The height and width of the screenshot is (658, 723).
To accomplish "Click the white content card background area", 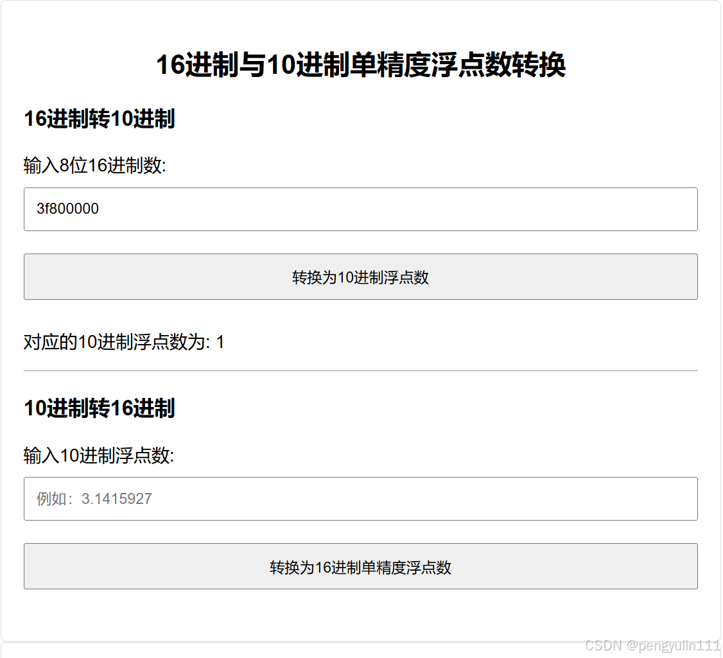I will [x=360, y=616].
